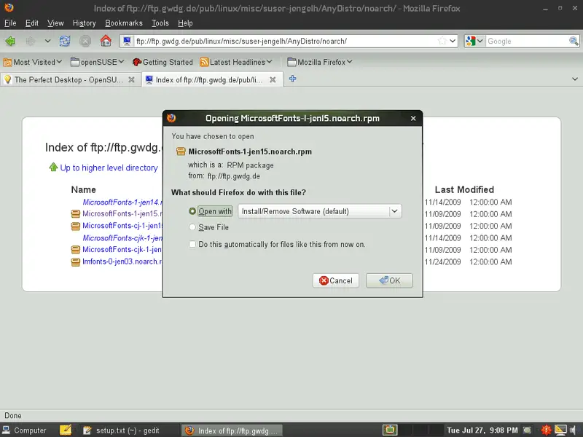
Task: Click the Last Modified column header
Action: point(464,189)
